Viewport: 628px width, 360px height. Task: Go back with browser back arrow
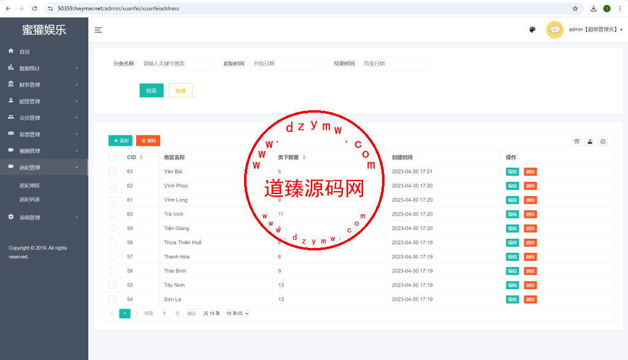pyautogui.click(x=9, y=9)
